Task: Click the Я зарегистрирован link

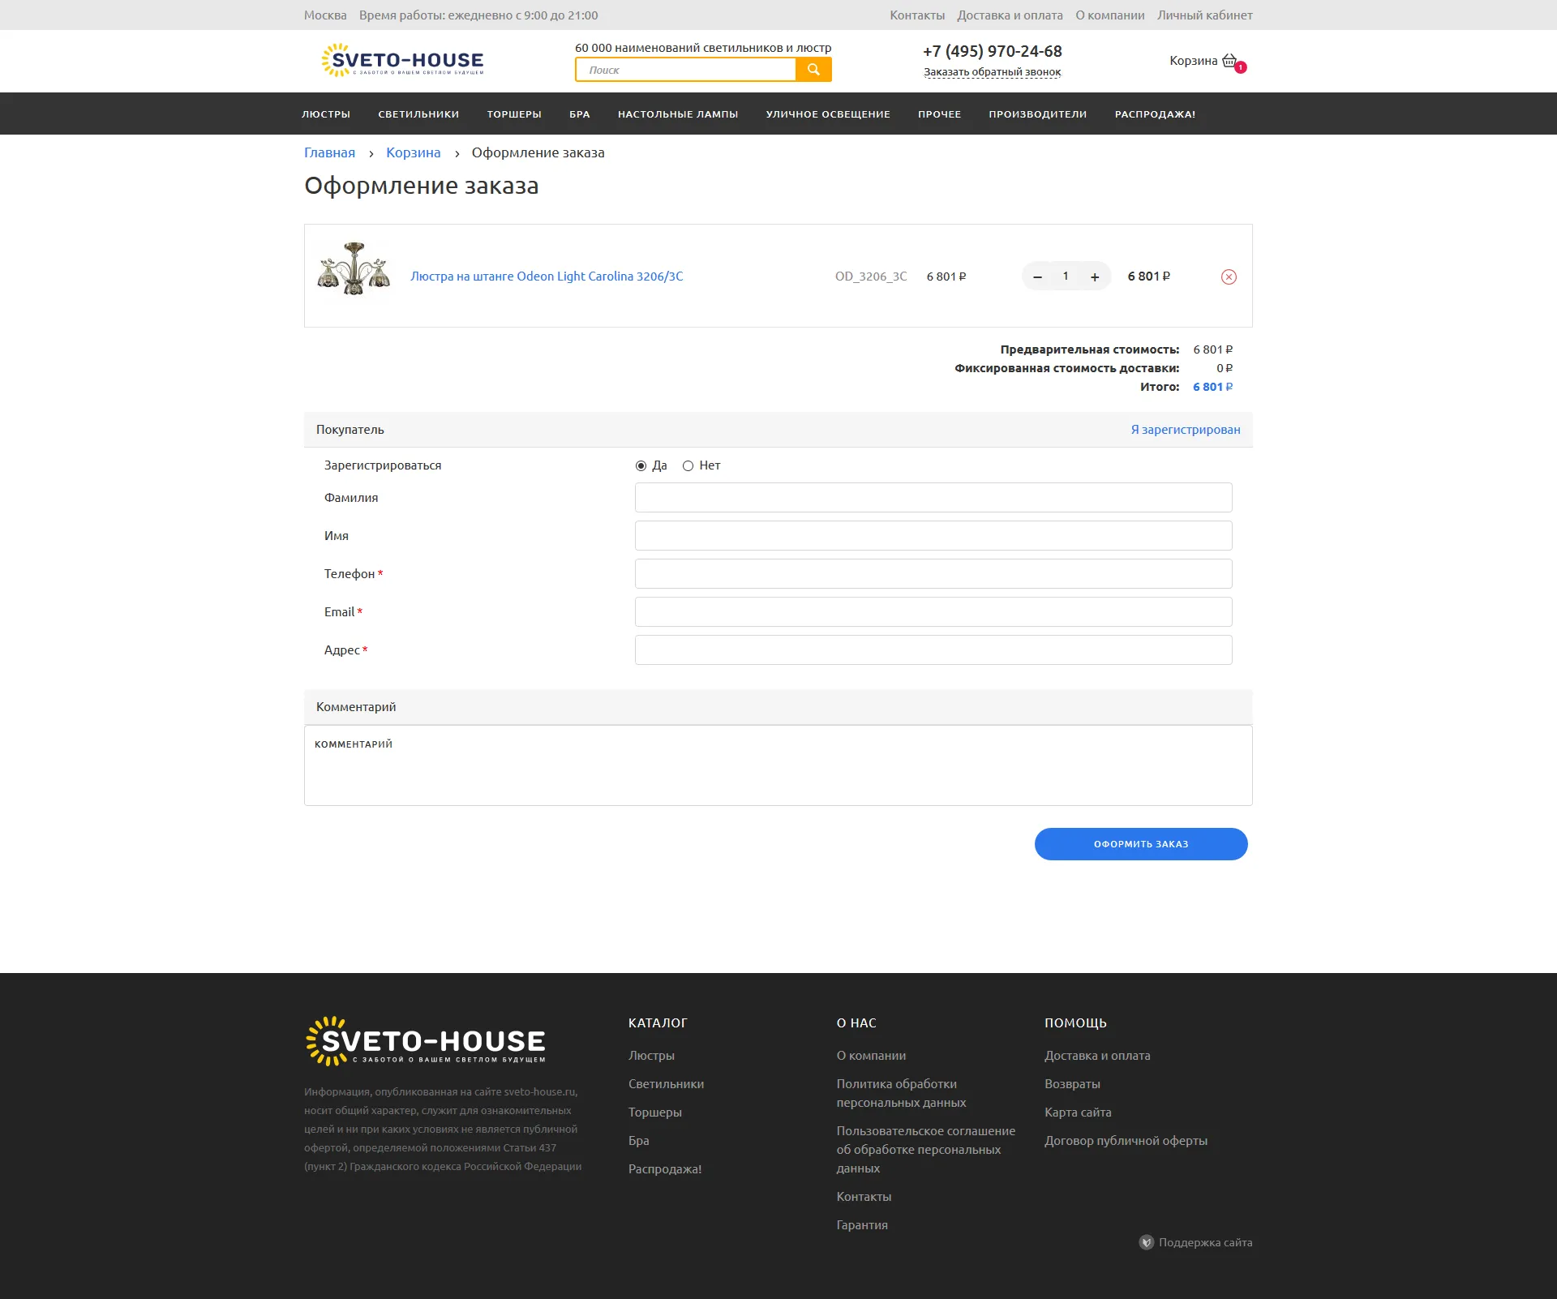Action: [1185, 430]
